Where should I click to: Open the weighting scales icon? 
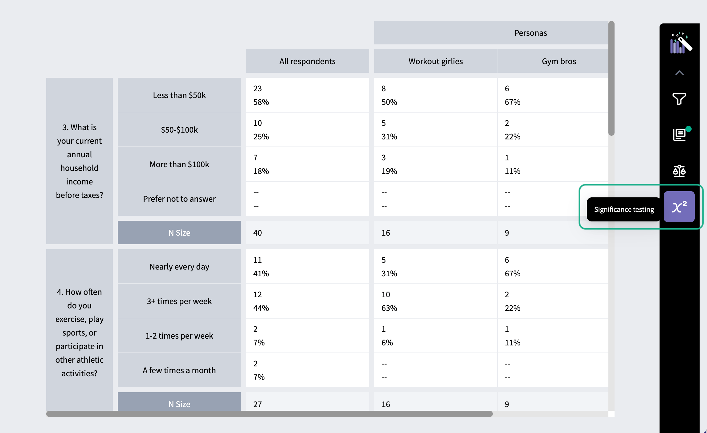click(679, 171)
